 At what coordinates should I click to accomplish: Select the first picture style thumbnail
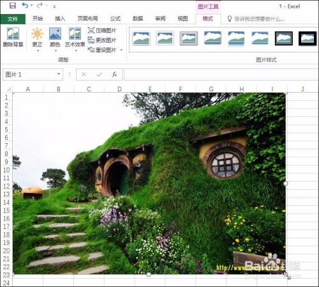pos(142,38)
